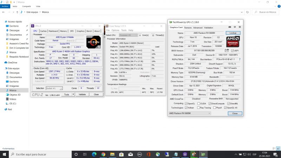Open Bench tab in CPU-Z
Screen dimensions: 281x158
pos(89,31)
